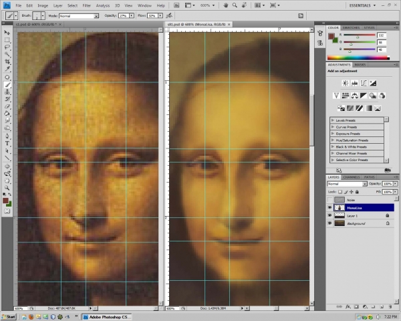The width and height of the screenshot is (401, 321).
Task: Add a Channel Mixer adjustment
Action: 382,96
